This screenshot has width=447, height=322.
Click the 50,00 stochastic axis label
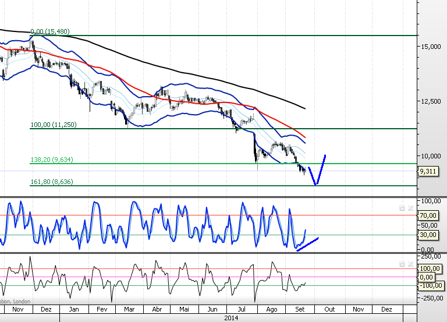429,225
